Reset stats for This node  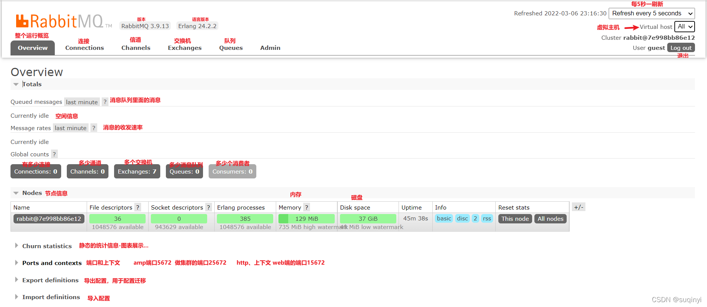[515, 219]
